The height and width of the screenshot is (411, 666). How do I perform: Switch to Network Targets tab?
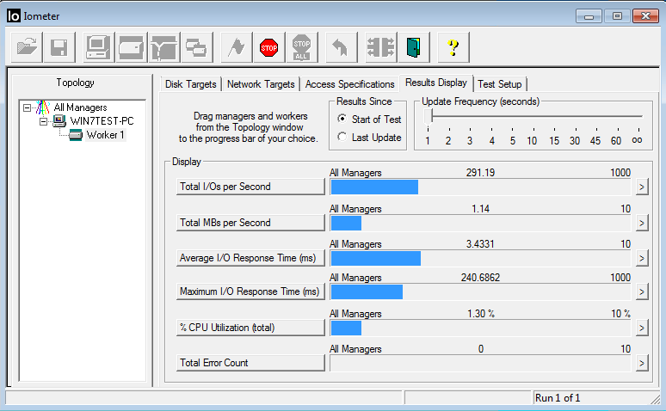[261, 84]
